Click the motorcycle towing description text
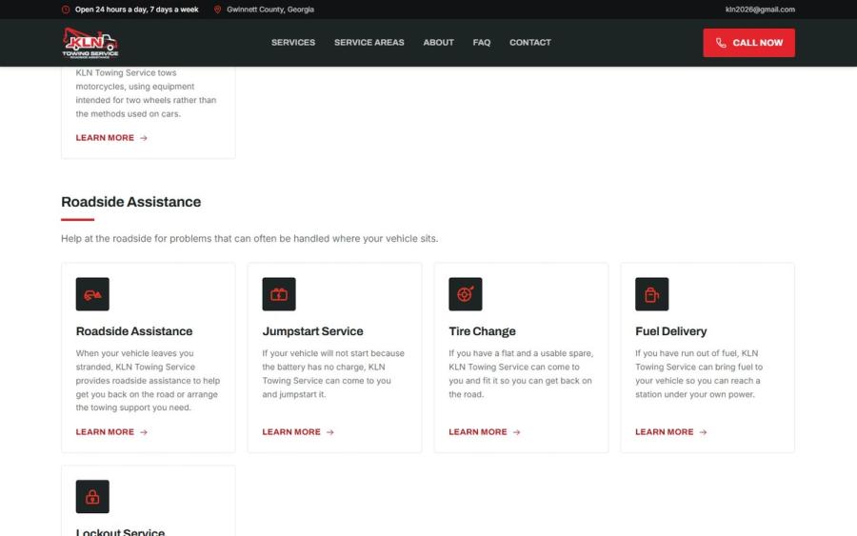This screenshot has width=857, height=536. 146,93
